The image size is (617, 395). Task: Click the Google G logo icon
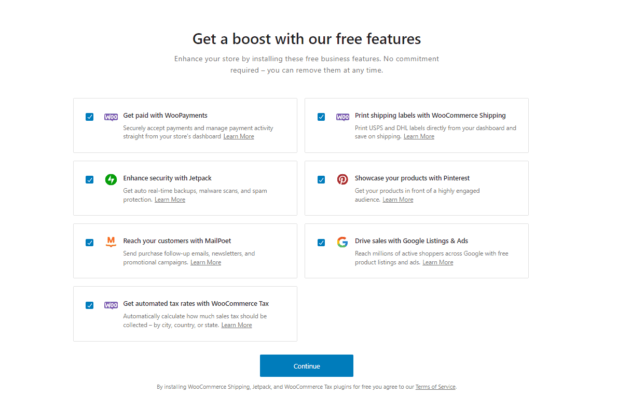coord(342,242)
